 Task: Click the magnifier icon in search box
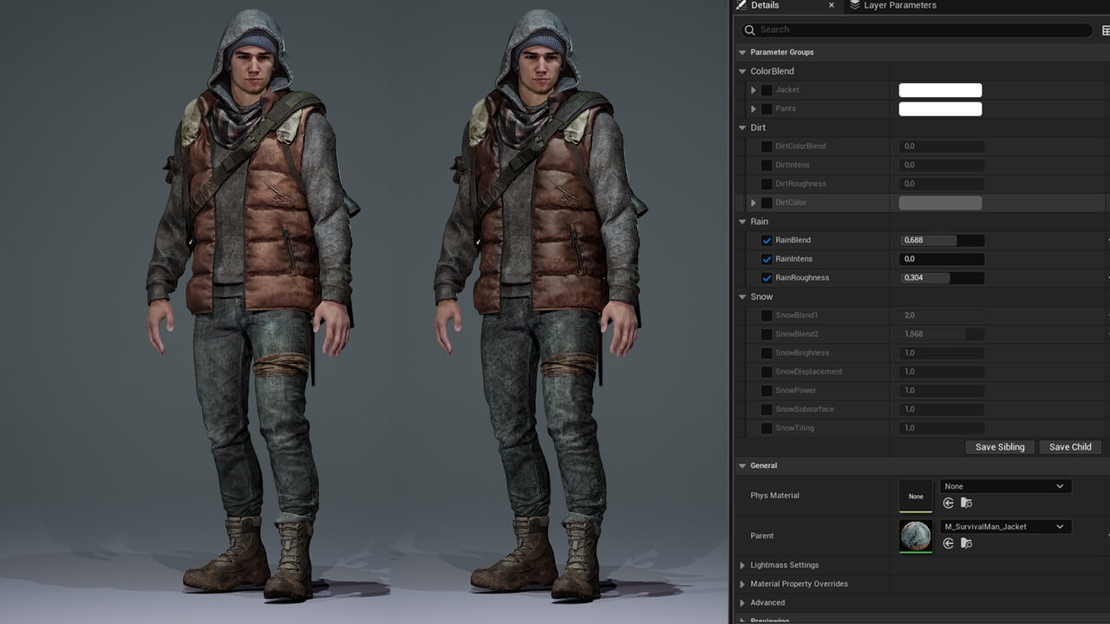pyautogui.click(x=750, y=30)
